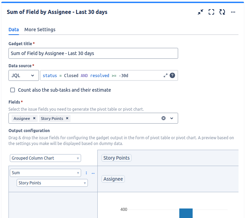Refresh the gadget

[222, 12]
